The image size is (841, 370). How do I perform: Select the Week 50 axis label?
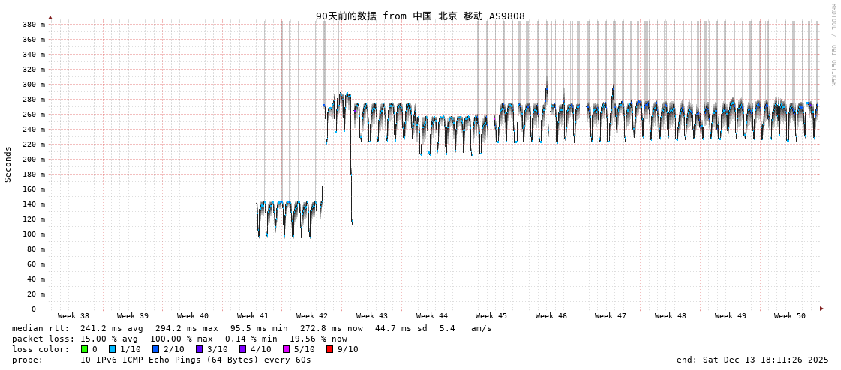click(790, 316)
